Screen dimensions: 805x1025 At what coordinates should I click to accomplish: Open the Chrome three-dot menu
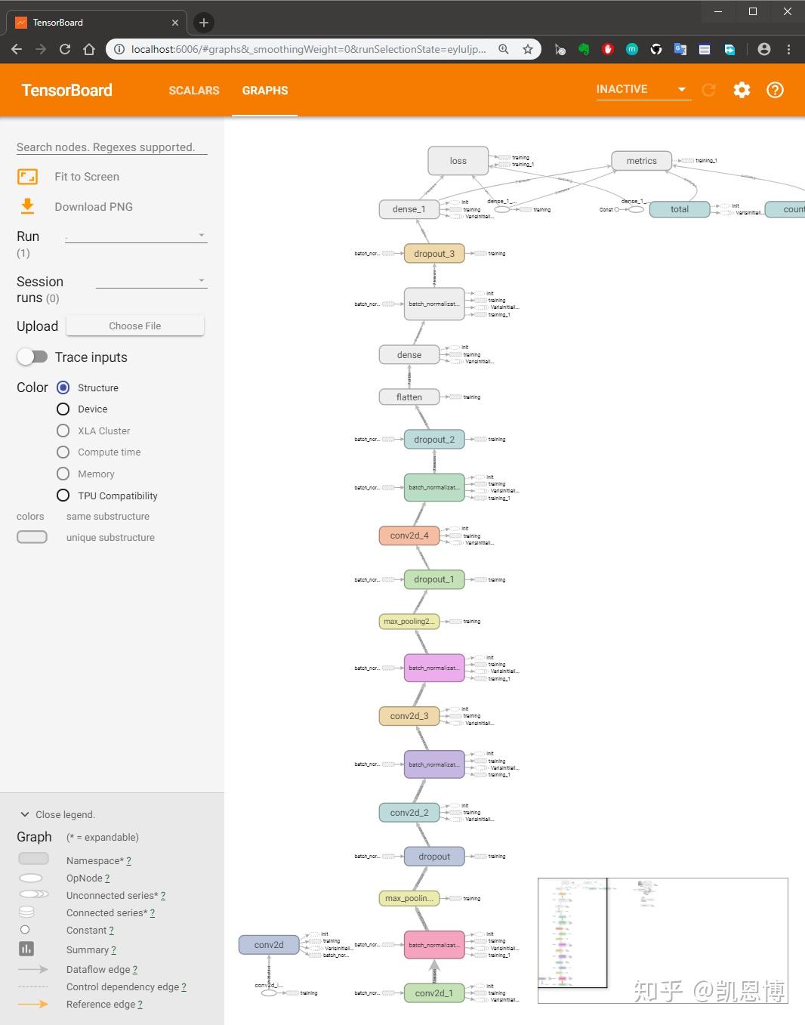coord(788,49)
